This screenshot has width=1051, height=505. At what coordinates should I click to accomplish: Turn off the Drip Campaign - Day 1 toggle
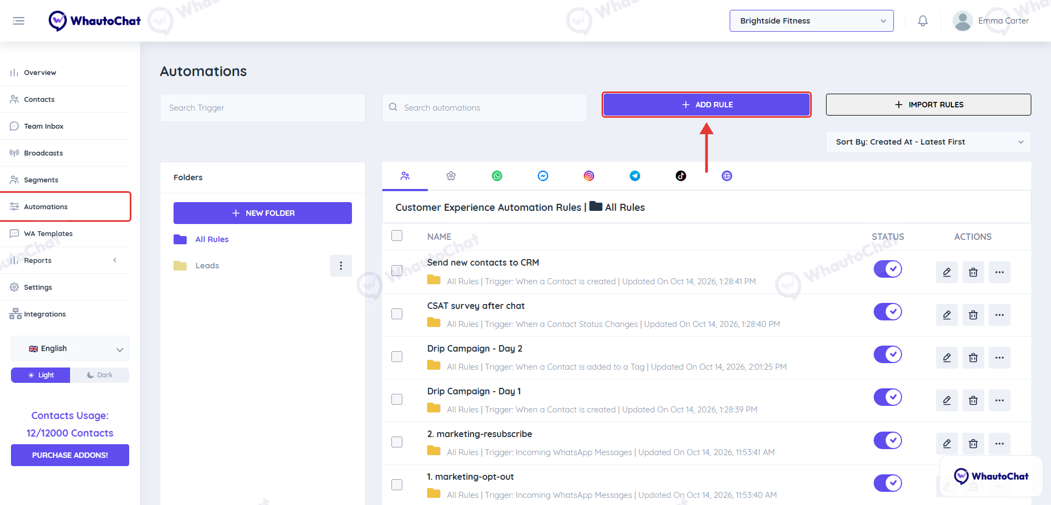click(888, 397)
